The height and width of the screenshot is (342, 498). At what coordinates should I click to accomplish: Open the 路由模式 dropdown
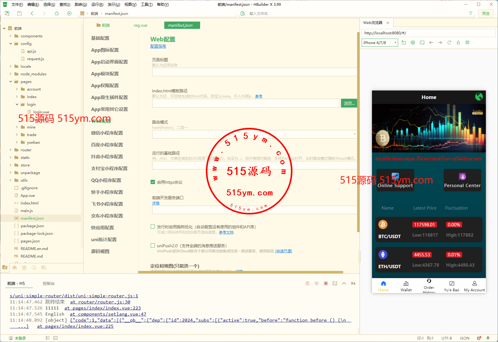click(x=254, y=134)
